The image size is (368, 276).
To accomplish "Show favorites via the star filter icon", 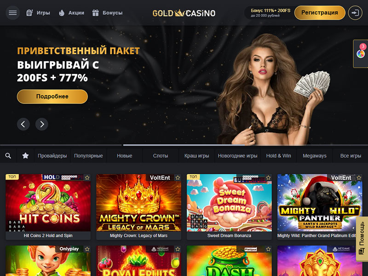I will point(25,155).
